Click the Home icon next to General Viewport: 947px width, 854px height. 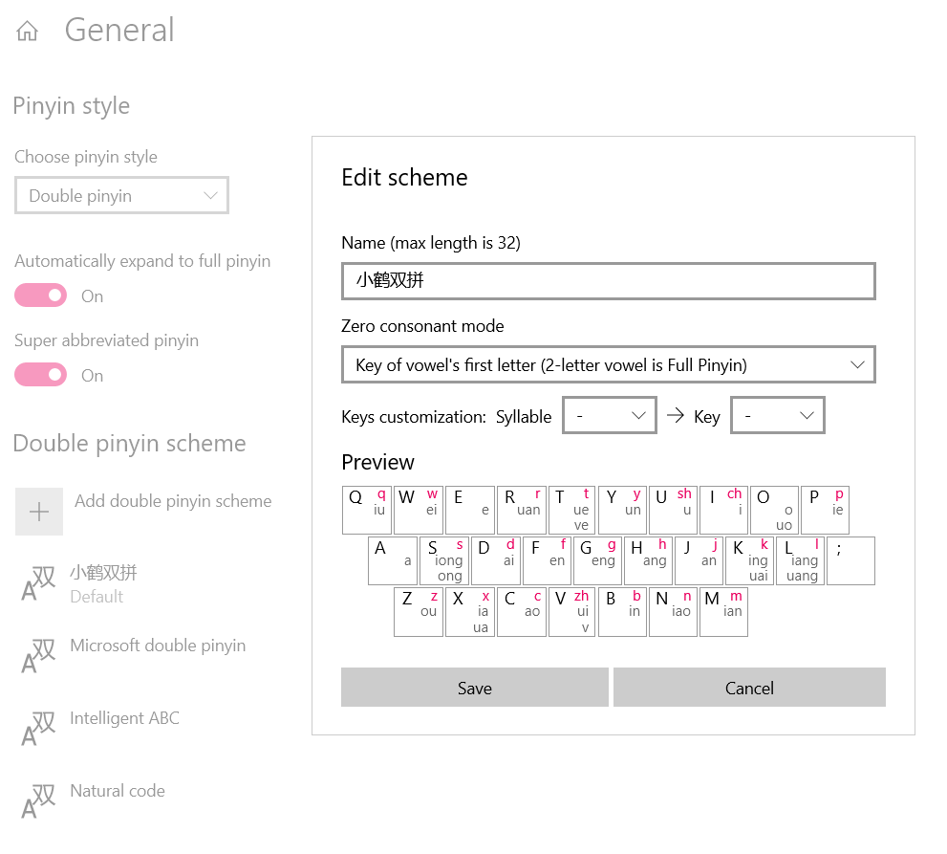tap(28, 32)
